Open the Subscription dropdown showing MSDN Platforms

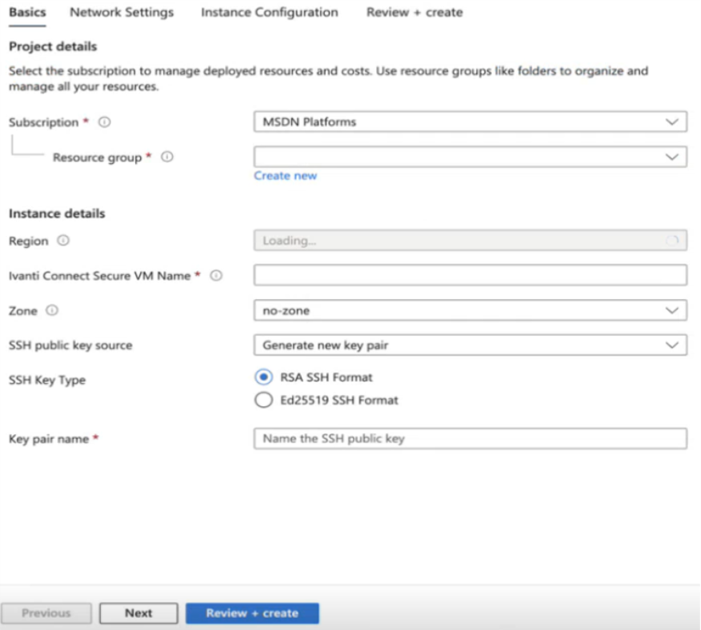tap(471, 122)
